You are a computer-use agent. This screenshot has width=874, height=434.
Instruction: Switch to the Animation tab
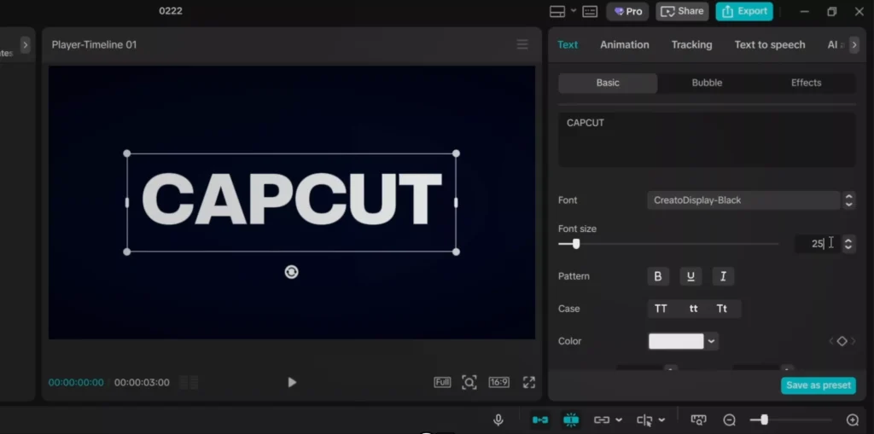click(624, 44)
